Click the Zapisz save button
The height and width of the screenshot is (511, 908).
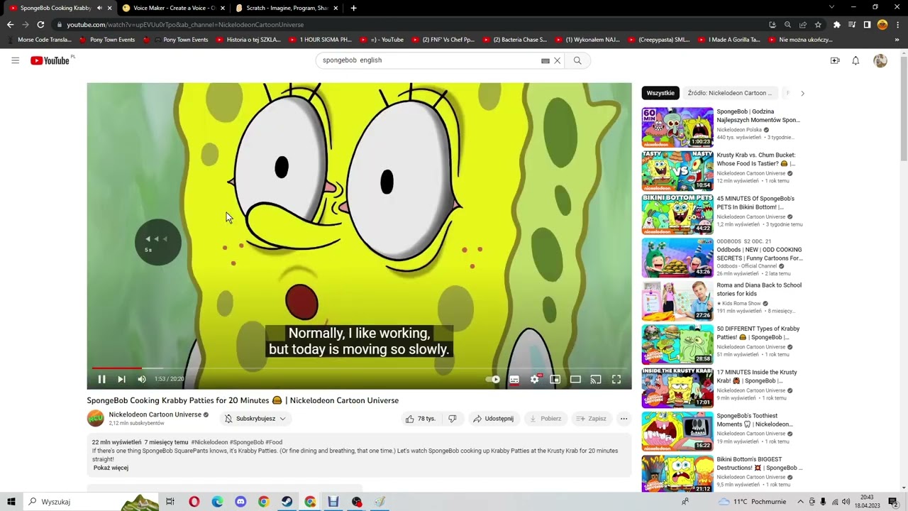point(592,419)
